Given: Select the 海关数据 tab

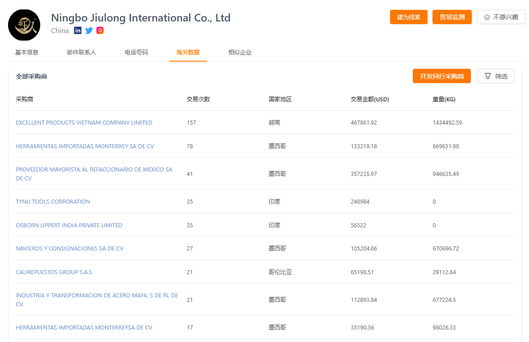Looking at the screenshot, I should click(188, 52).
